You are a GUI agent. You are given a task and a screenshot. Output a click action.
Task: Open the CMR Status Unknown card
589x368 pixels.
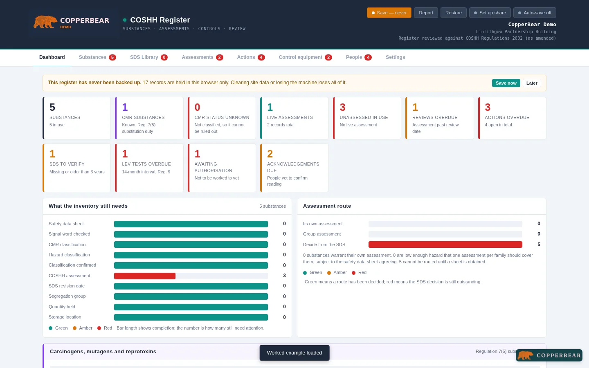pyautogui.click(x=222, y=118)
